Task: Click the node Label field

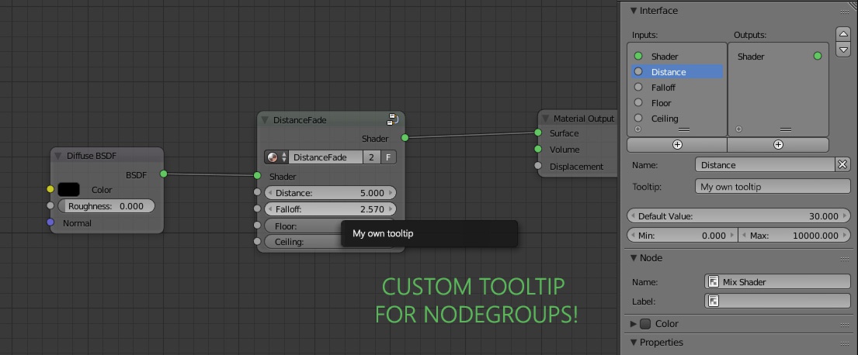Action: (x=777, y=301)
